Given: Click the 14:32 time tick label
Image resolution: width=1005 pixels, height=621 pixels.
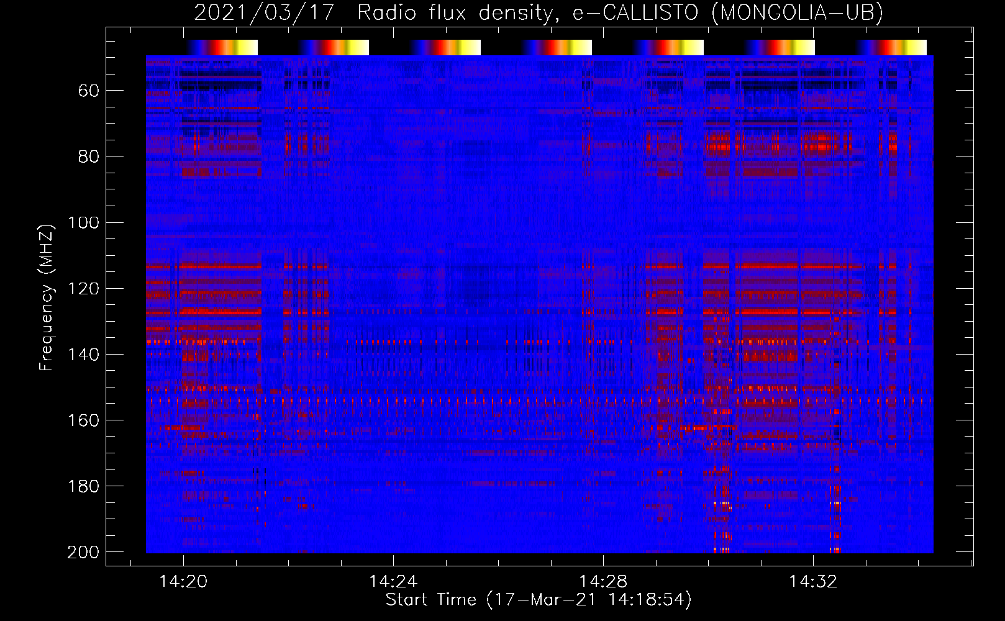Looking at the screenshot, I should (813, 581).
